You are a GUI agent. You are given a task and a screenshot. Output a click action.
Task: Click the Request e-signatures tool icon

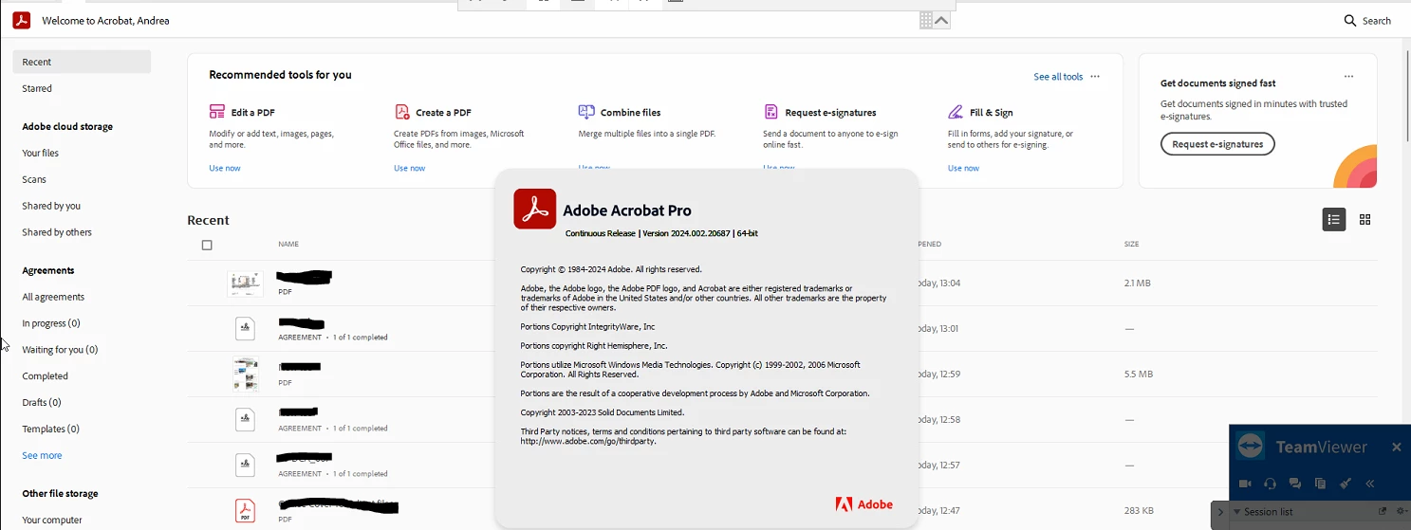771,112
